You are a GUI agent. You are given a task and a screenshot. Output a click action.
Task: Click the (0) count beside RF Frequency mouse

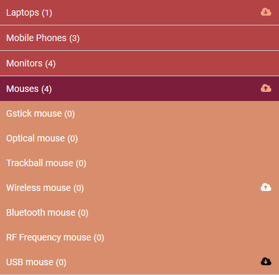(99, 238)
